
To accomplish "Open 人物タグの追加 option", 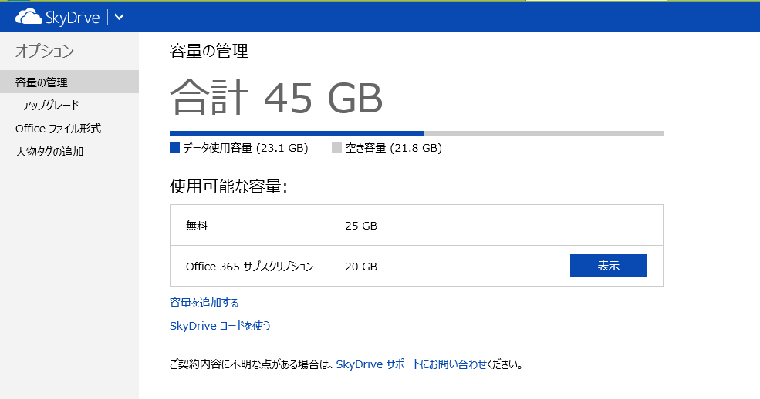I will click(x=49, y=152).
